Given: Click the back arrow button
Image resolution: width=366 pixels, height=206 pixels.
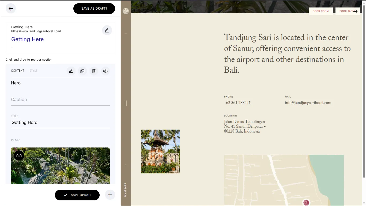Looking at the screenshot, I should coord(11,9).
